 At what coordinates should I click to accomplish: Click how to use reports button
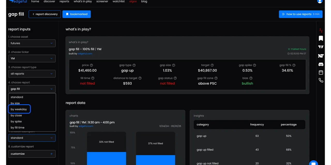point(301,14)
